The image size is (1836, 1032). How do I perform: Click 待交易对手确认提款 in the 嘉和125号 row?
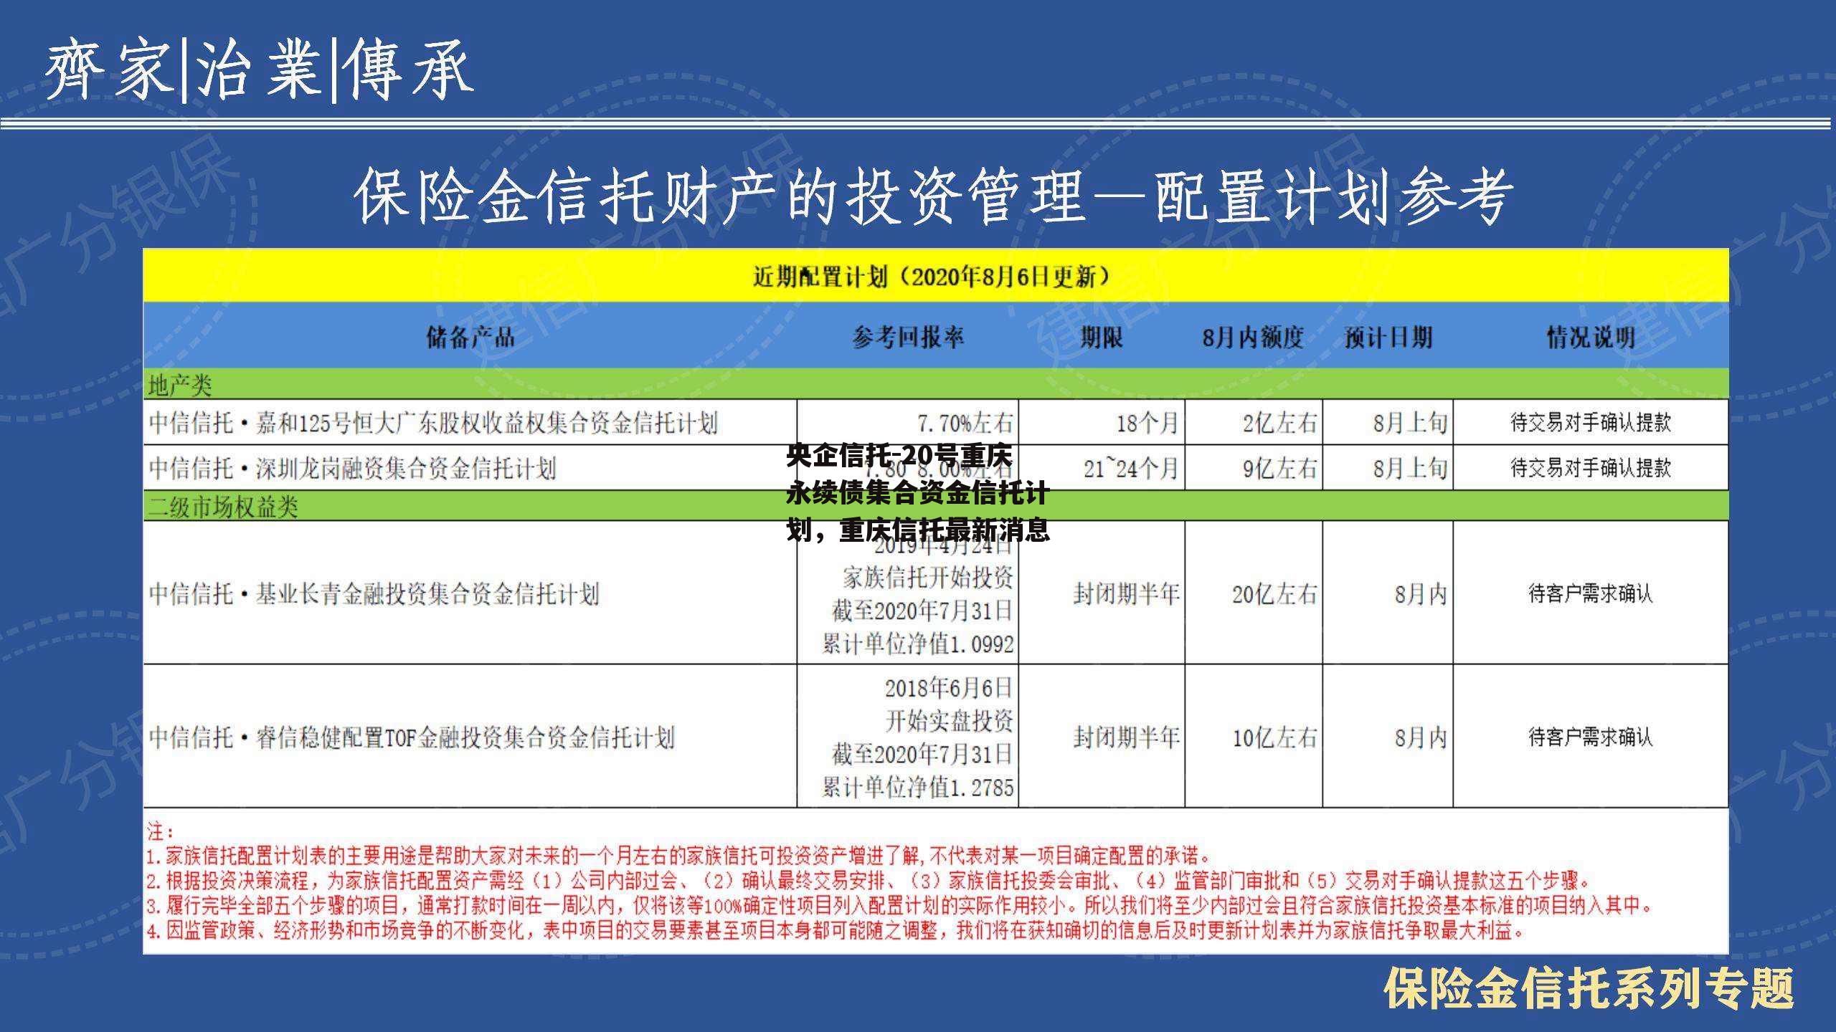pyautogui.click(x=1591, y=422)
